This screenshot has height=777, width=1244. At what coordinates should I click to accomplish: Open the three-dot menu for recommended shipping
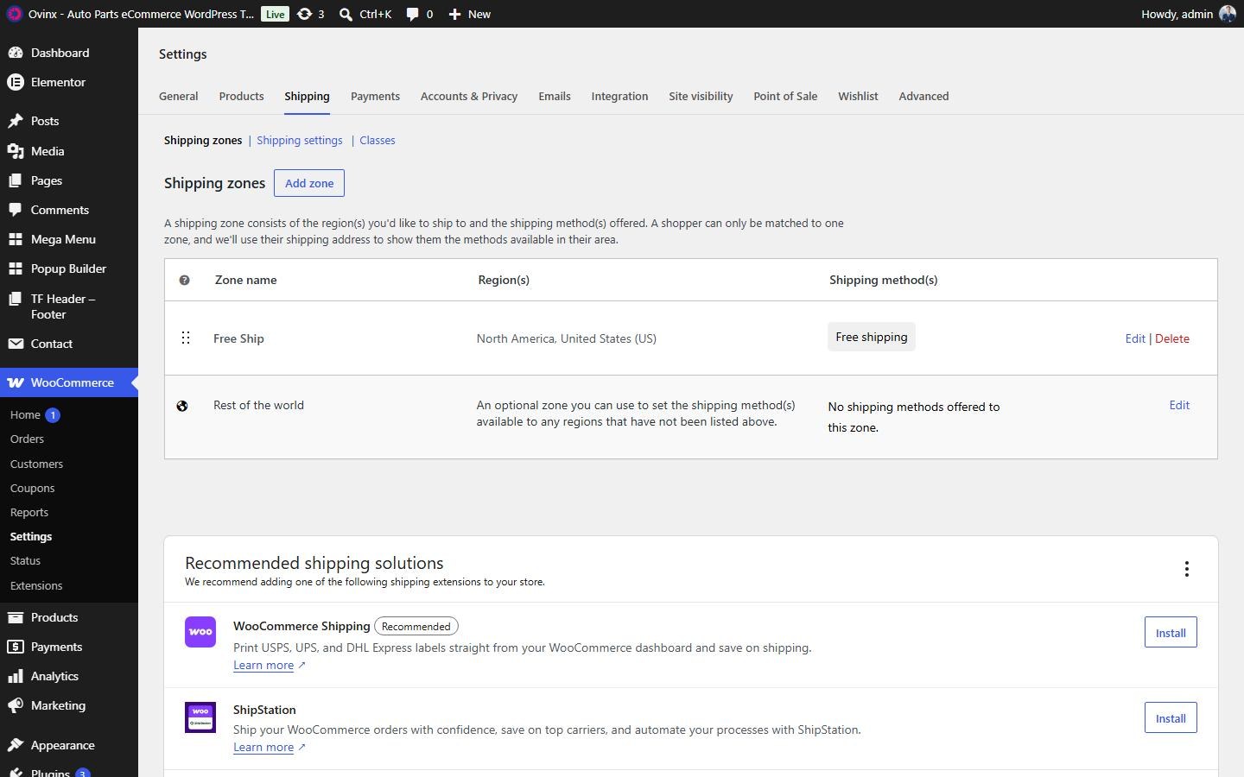click(1187, 569)
